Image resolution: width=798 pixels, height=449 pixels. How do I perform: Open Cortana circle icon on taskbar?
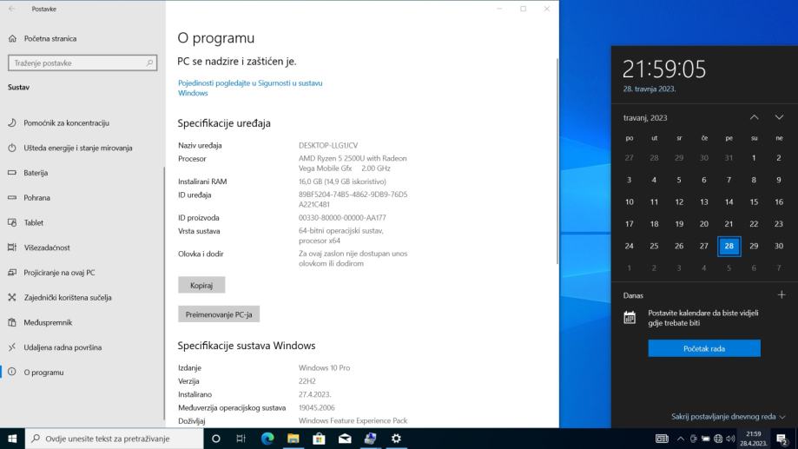coord(216,439)
